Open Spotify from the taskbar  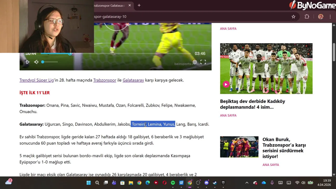click(173, 183)
